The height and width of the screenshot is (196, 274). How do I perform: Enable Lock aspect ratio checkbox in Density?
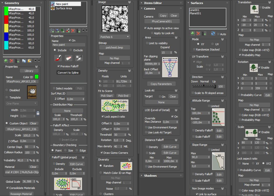coord(103,117)
